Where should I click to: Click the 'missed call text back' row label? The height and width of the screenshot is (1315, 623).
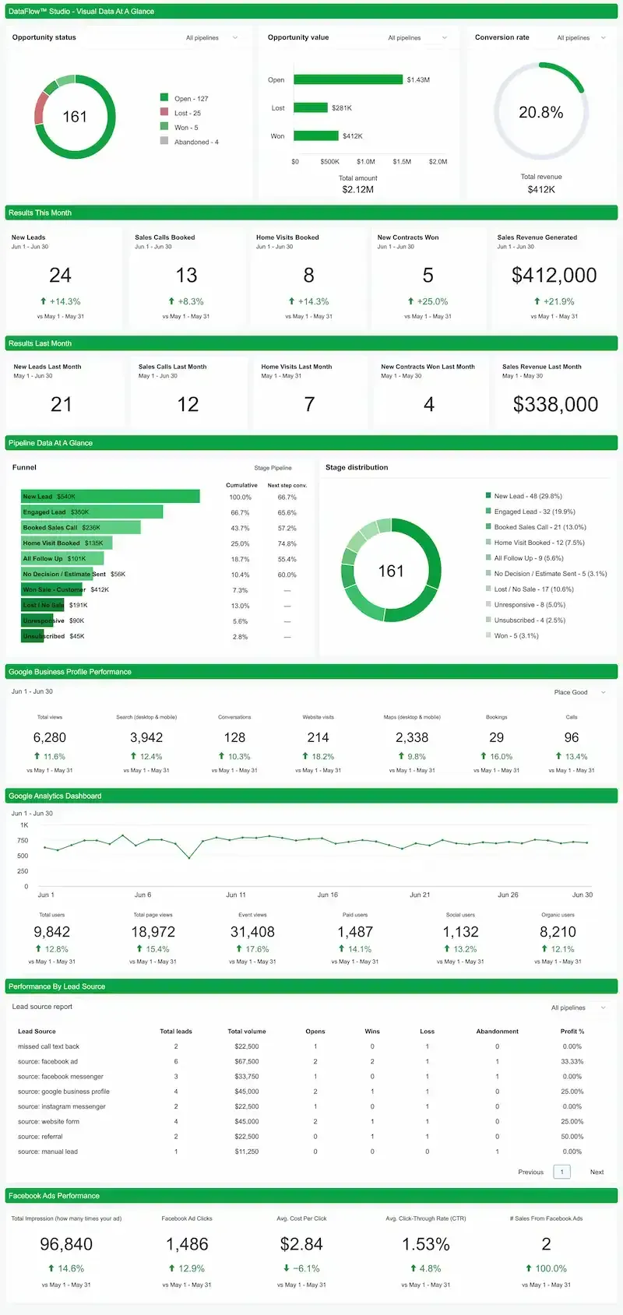pyautogui.click(x=48, y=1046)
